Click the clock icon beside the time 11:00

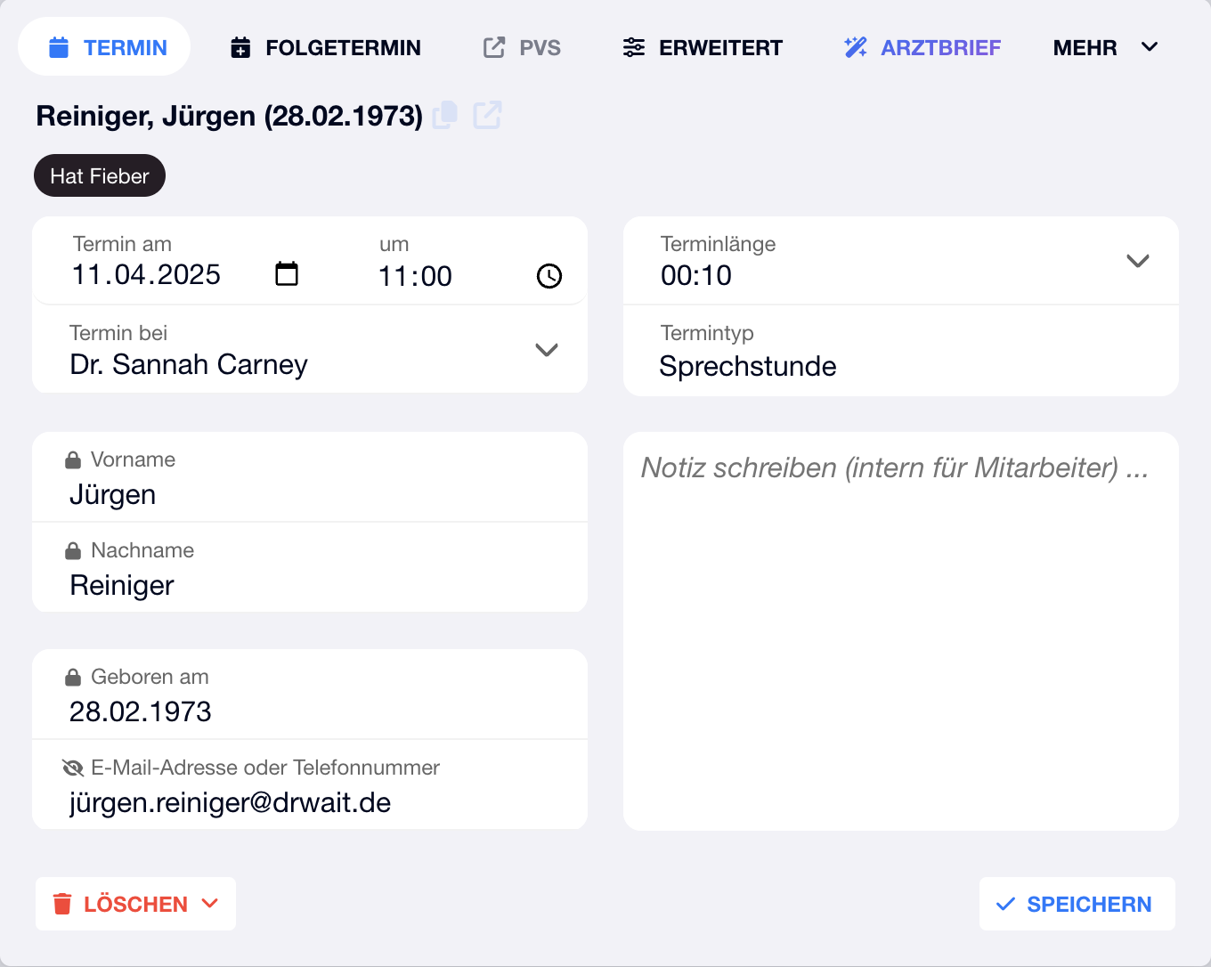549,276
